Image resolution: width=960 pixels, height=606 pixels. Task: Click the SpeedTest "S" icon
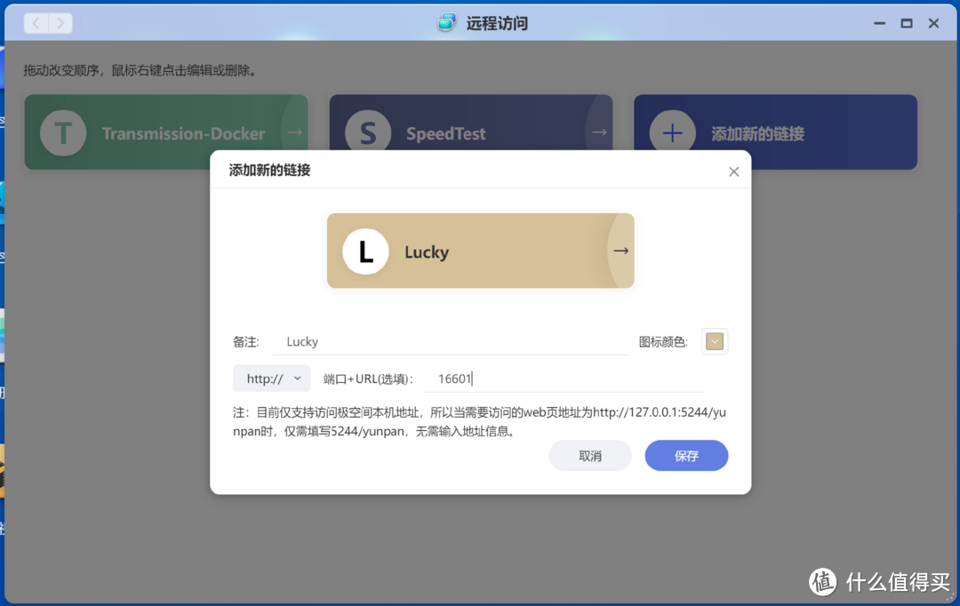point(368,132)
